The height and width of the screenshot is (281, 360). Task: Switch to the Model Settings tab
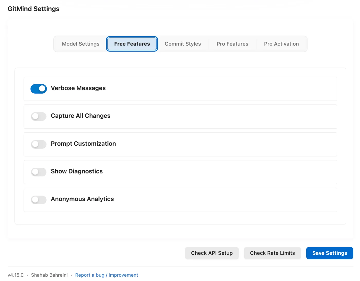tap(80, 44)
